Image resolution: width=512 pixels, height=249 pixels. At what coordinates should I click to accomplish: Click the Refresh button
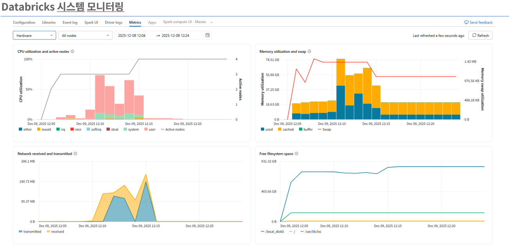[480, 36]
